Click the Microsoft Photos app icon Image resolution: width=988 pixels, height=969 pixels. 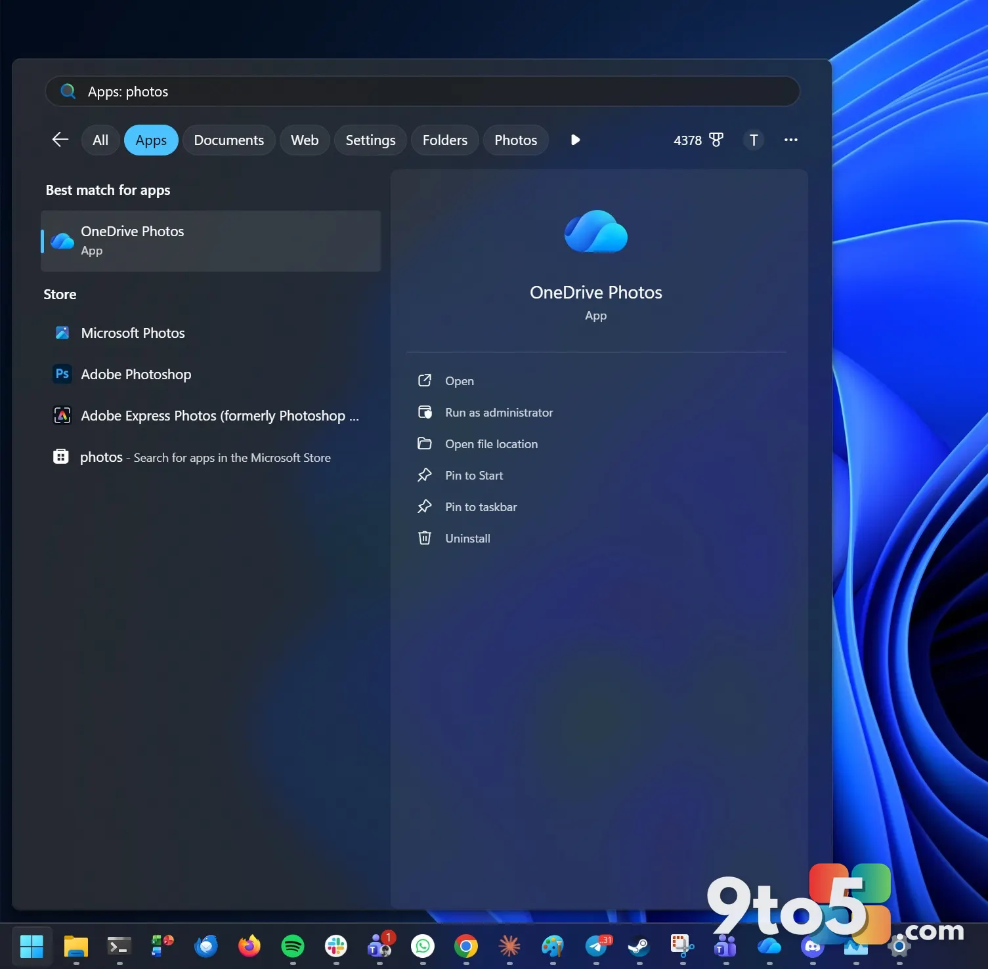point(62,333)
